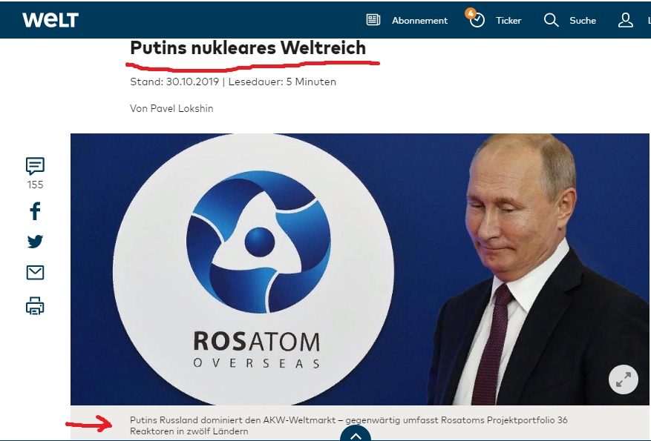Expand the article image to fullscreen
Viewport: 651px width, 441px height.
(624, 379)
